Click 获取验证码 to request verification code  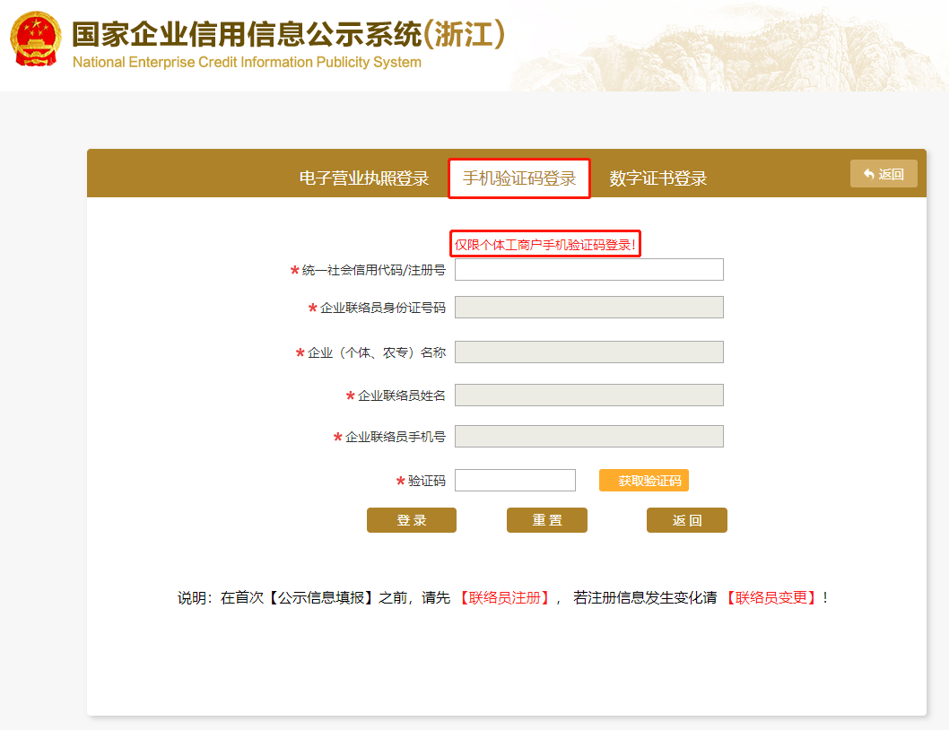643,480
